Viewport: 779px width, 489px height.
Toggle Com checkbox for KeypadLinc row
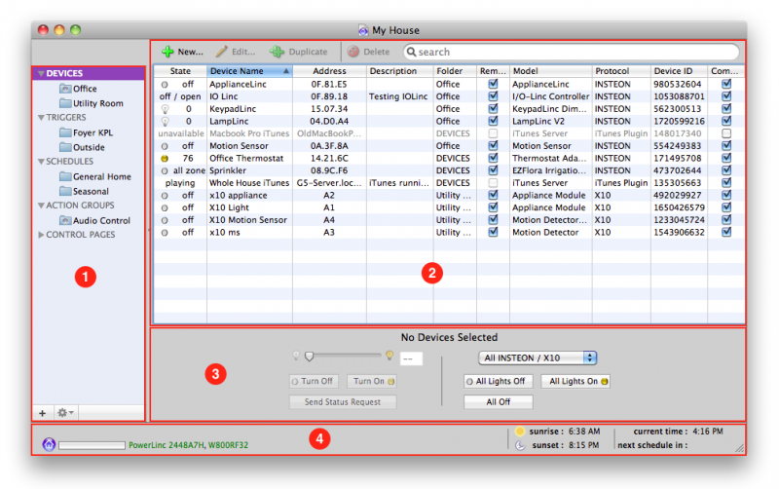pyautogui.click(x=726, y=108)
